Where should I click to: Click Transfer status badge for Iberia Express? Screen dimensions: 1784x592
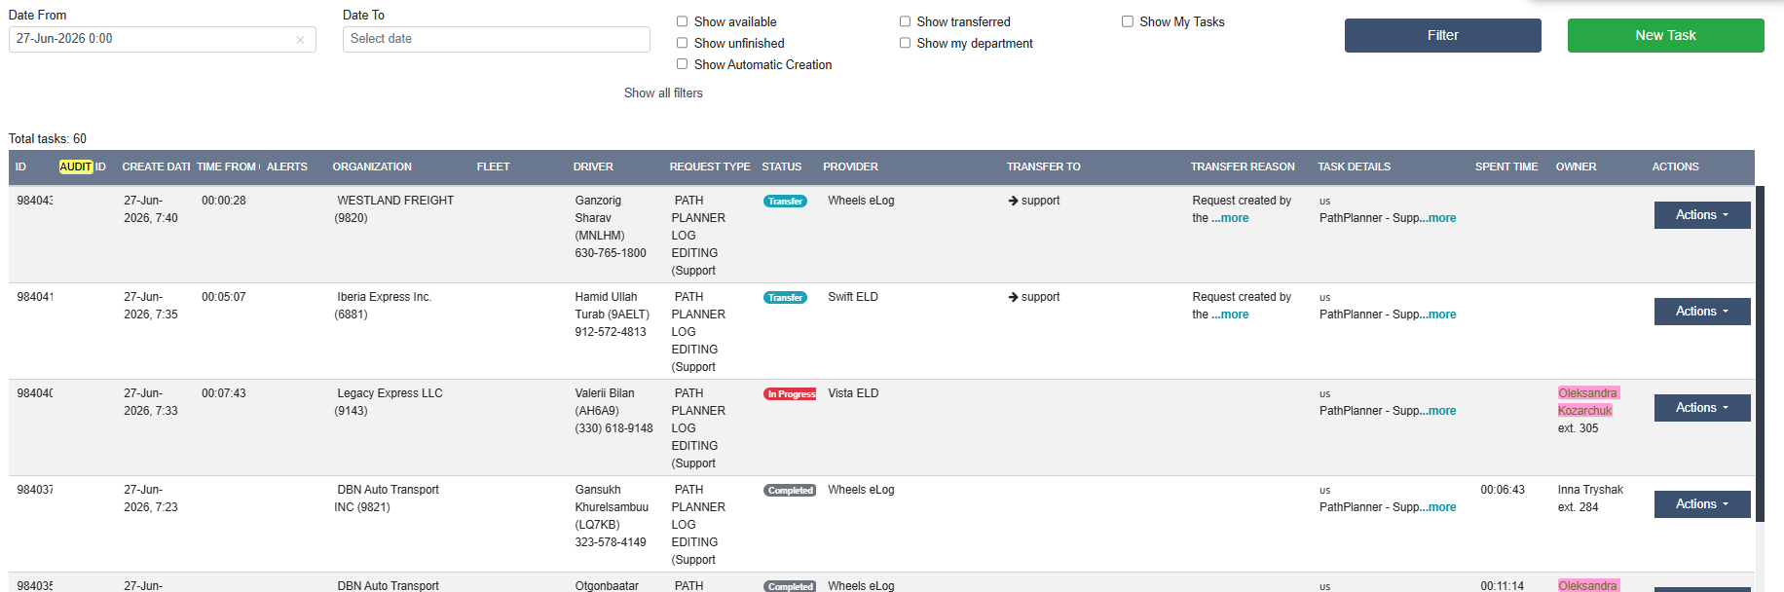point(785,298)
